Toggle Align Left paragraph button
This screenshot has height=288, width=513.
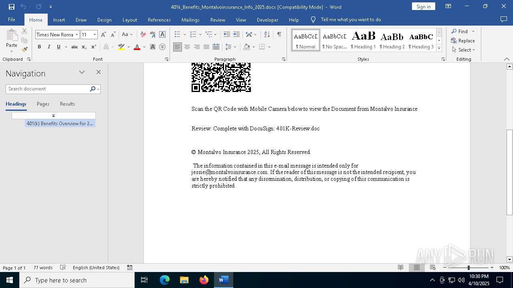tap(178, 47)
